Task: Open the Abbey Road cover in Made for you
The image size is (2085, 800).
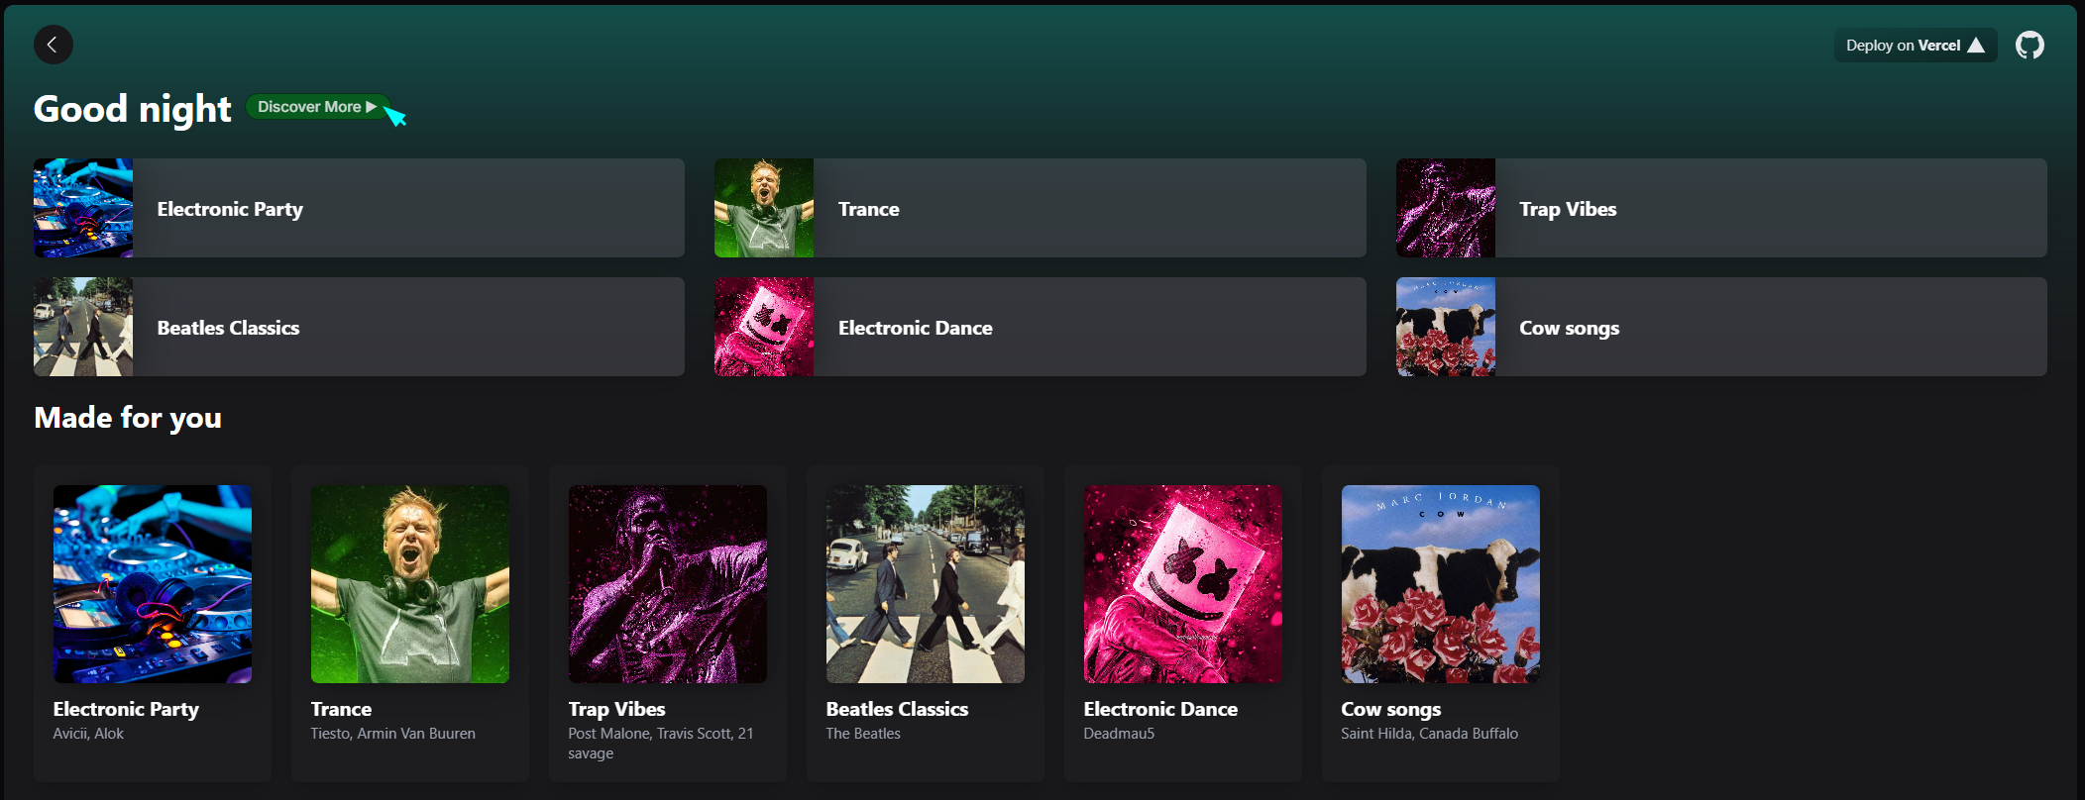Action: pos(926,584)
